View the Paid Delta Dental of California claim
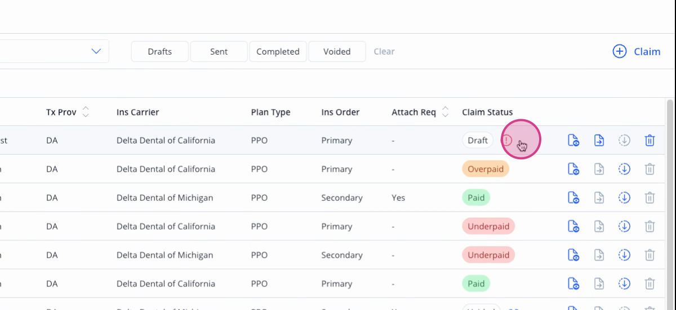Screen dimensions: 676x310 573,284
